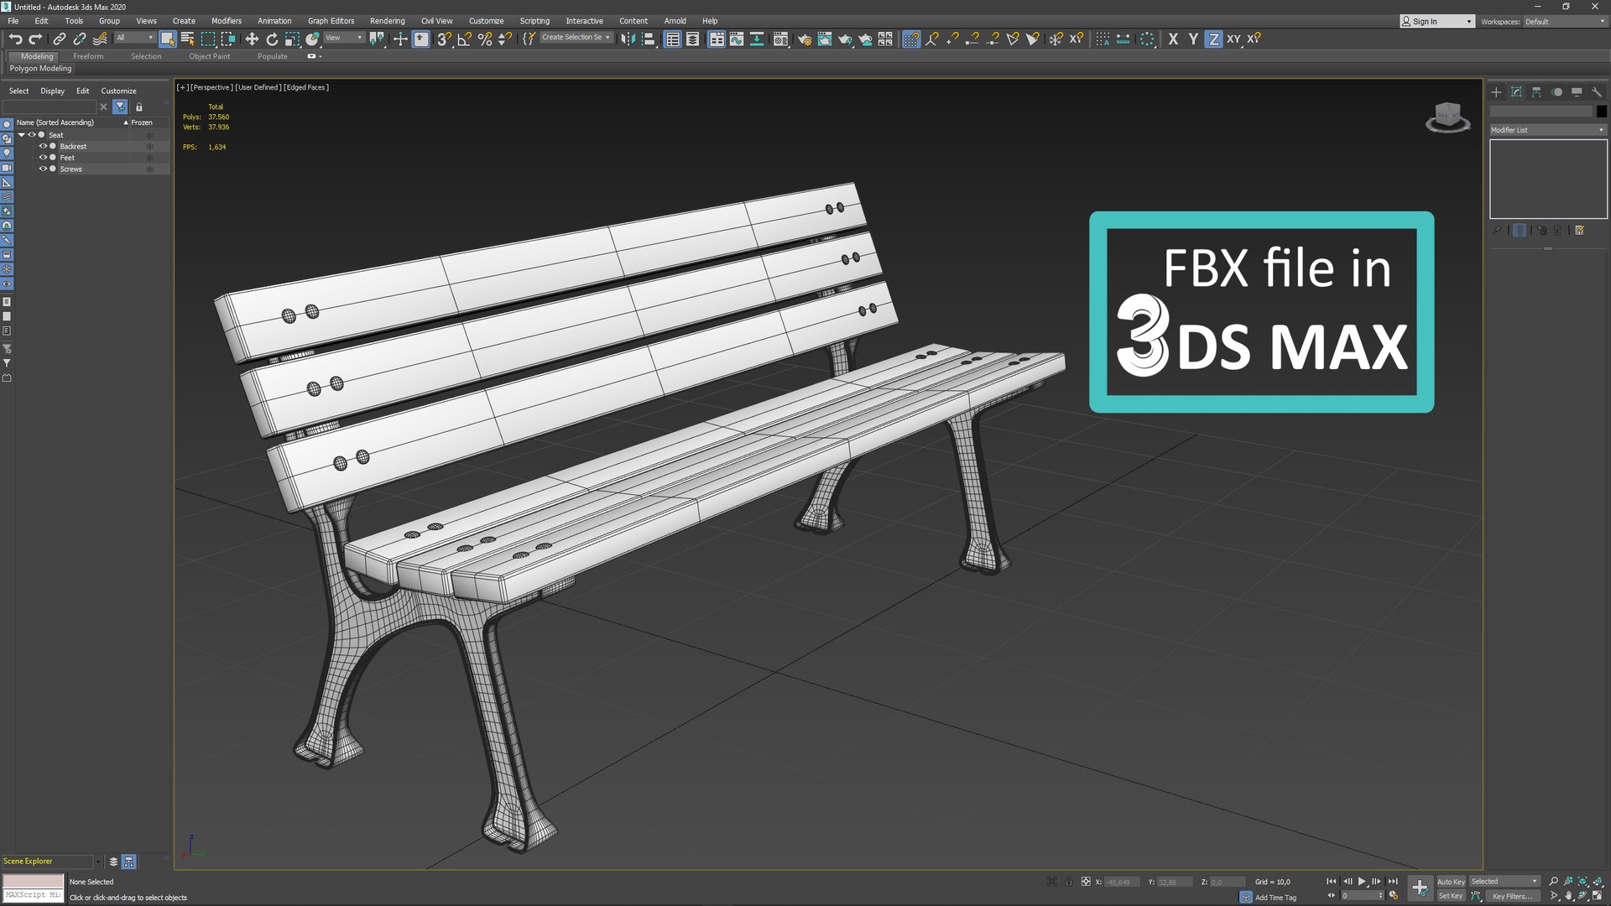Toggle visibility eye of Backrest object
Image resolution: width=1611 pixels, height=906 pixels.
[x=43, y=146]
